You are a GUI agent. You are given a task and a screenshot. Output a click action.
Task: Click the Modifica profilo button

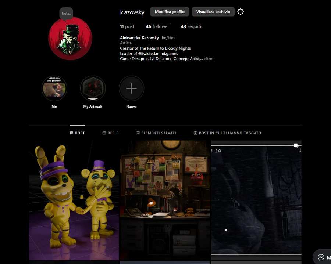(170, 12)
